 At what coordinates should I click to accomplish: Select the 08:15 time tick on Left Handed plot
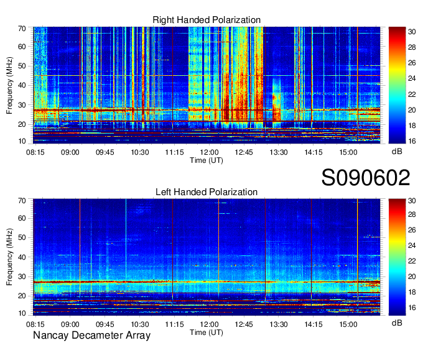coord(35,324)
